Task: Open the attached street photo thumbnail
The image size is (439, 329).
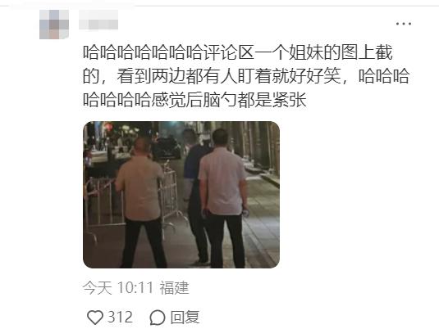Action: click(x=181, y=195)
